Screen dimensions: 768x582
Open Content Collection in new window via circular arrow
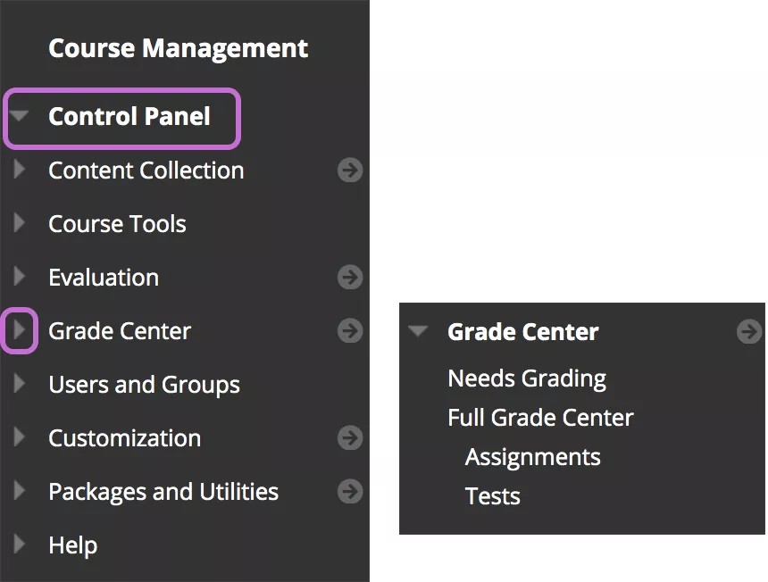pyautogui.click(x=350, y=170)
